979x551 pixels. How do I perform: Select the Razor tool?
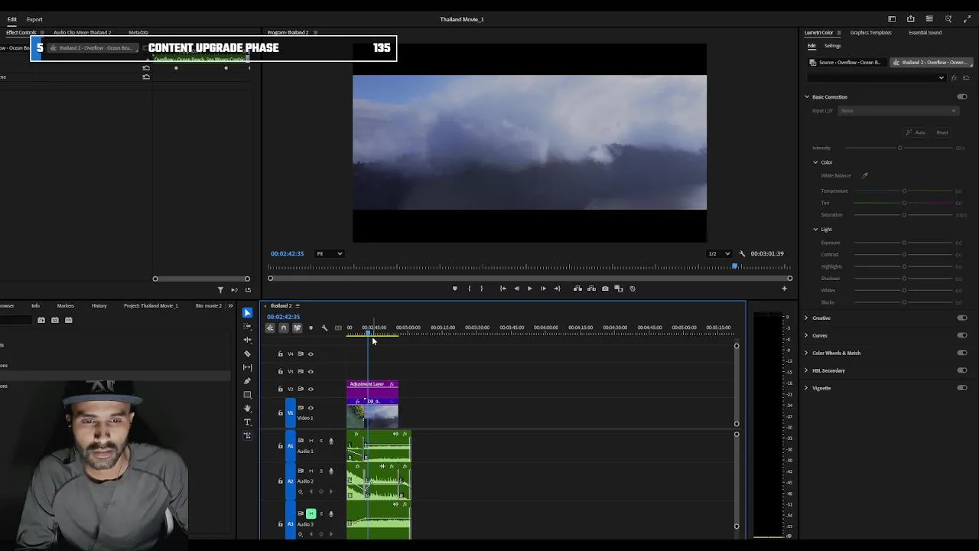[x=247, y=354]
